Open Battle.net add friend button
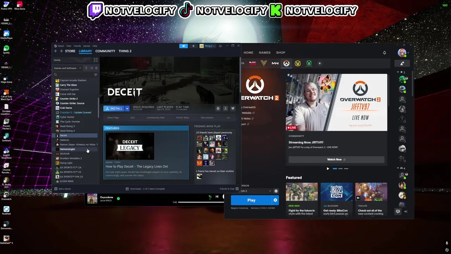Viewport: 451px width, 254px height. click(x=402, y=64)
